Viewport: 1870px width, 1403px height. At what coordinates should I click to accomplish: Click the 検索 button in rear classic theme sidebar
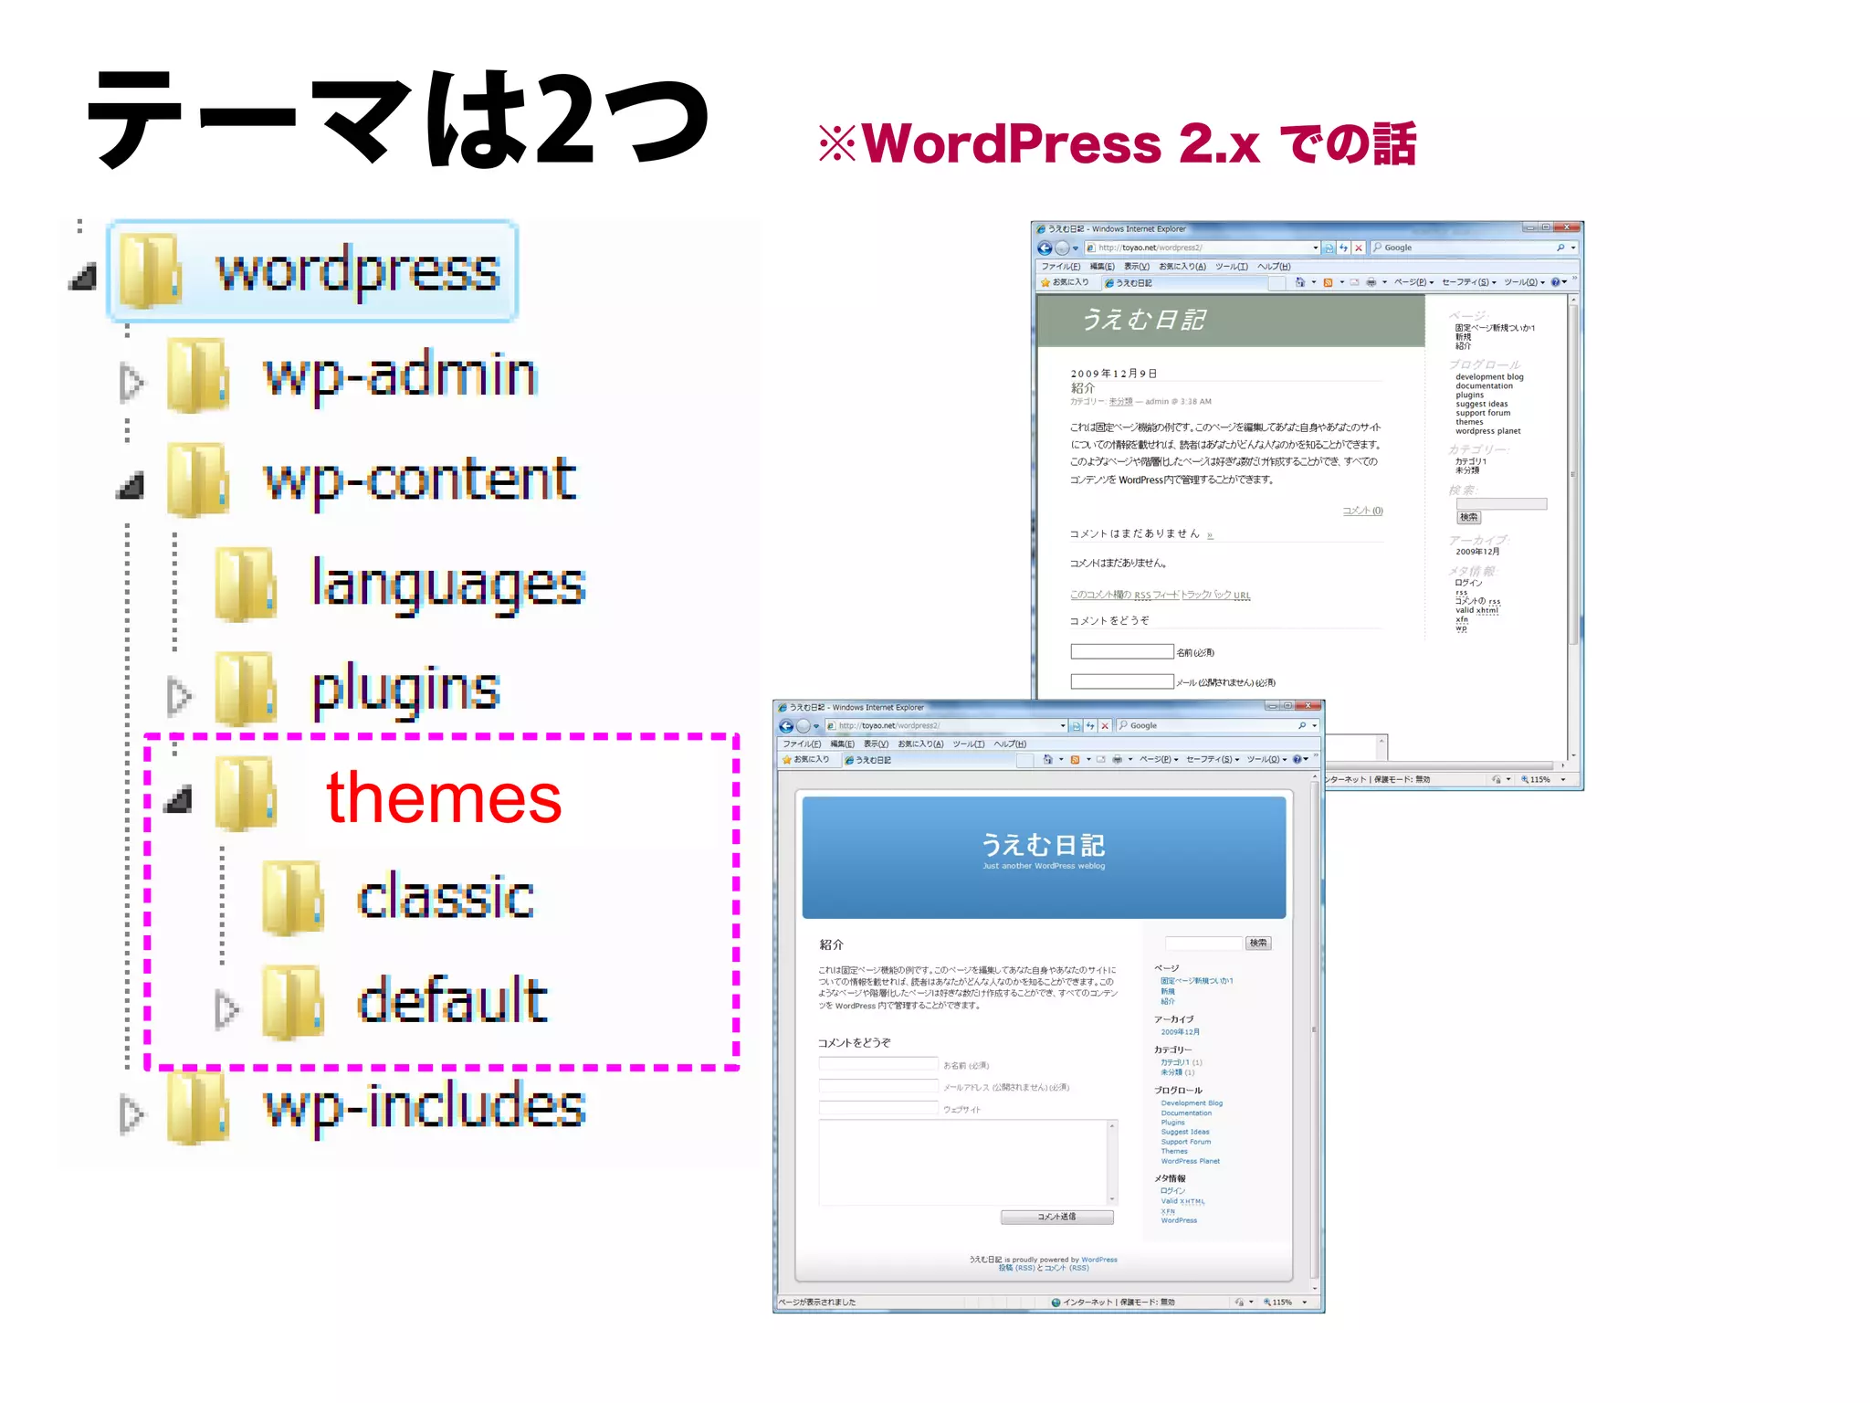1468,517
